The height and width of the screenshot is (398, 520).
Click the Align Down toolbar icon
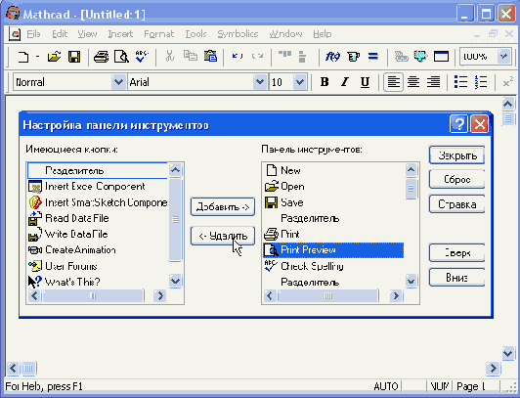point(302,57)
